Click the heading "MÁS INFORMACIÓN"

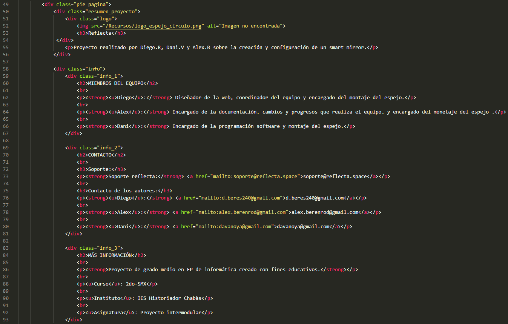click(x=110, y=255)
